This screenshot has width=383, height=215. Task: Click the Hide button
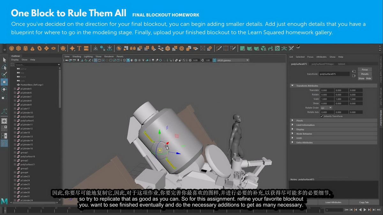[x=368, y=78]
